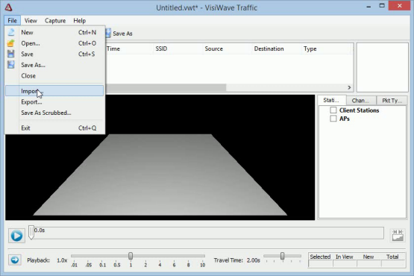Choose New from the File menu
The width and height of the screenshot is (414, 276).
click(x=55, y=32)
